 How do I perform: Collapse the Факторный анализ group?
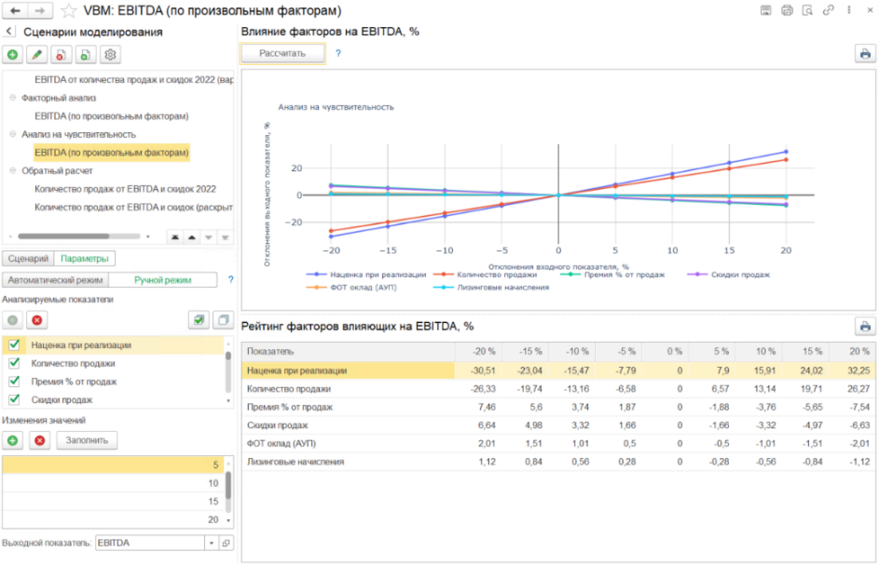click(x=13, y=98)
